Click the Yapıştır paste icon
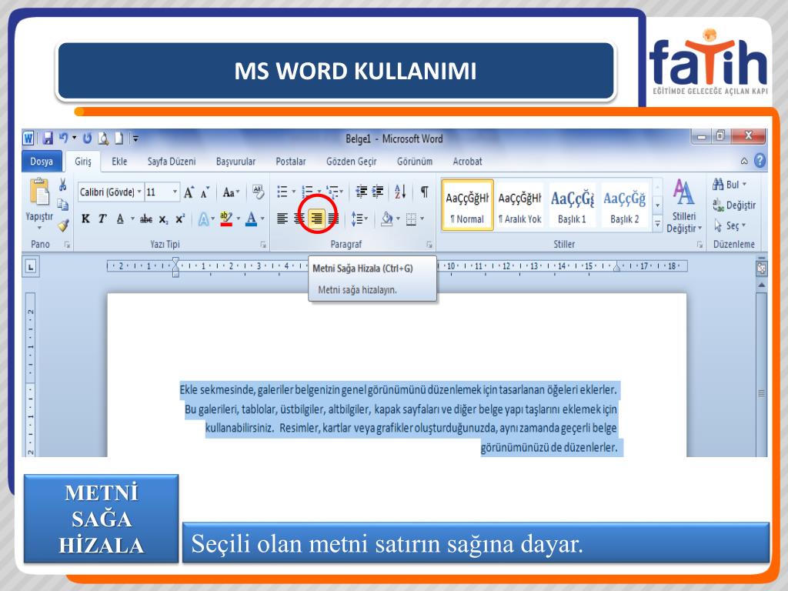 pos(39,192)
